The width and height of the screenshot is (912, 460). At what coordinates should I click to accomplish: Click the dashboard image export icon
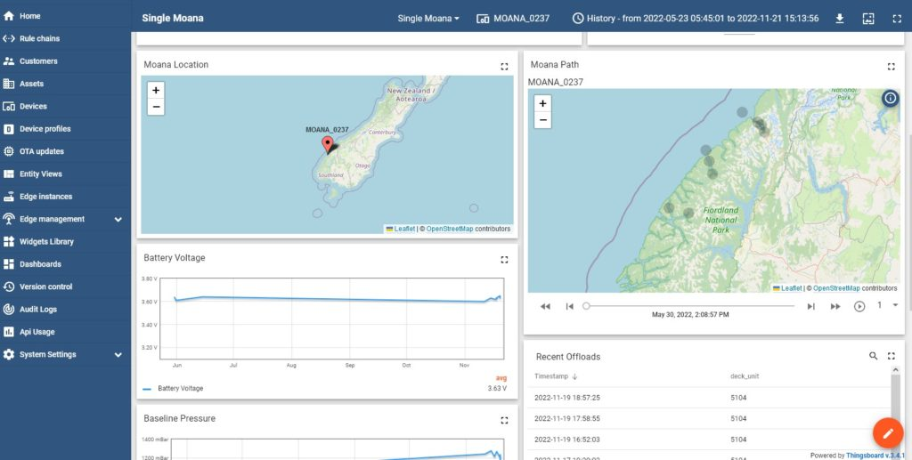867,19
